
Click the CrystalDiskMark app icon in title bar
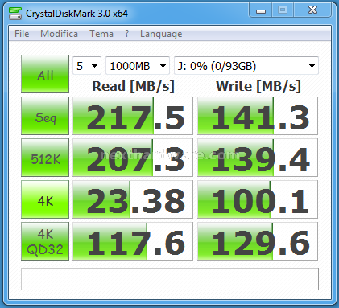click(x=15, y=14)
